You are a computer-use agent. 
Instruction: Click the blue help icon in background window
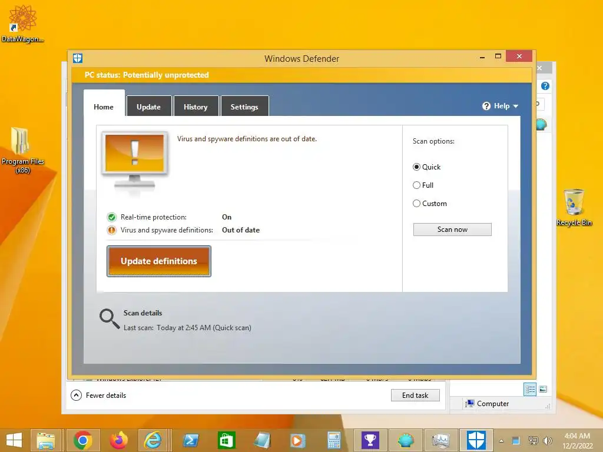coord(545,86)
